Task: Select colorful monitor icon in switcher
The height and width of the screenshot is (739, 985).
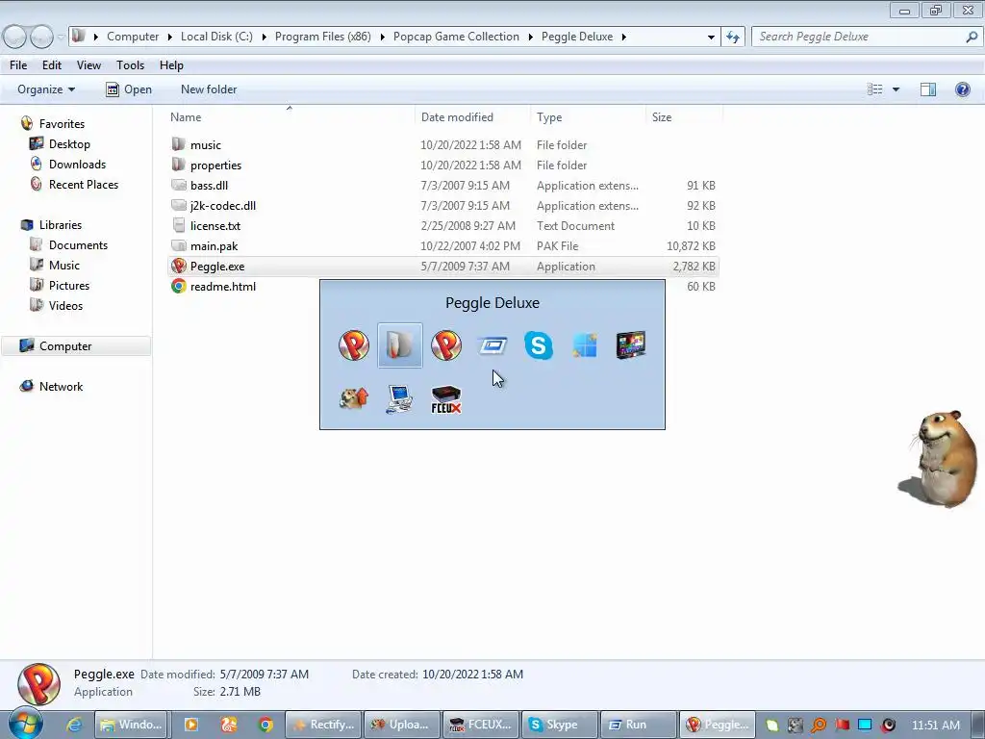Action: point(631,345)
